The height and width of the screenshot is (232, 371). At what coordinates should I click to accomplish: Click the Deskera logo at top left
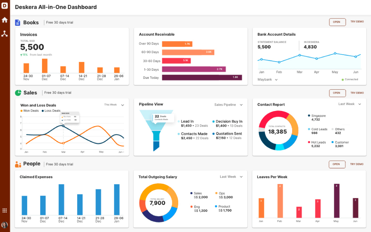coord(5,6)
